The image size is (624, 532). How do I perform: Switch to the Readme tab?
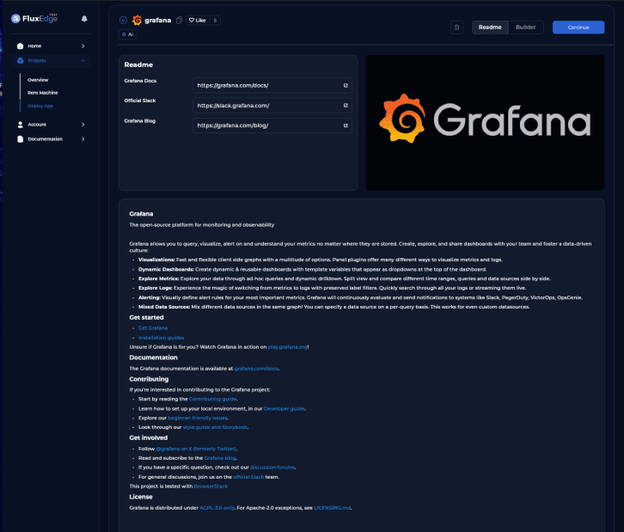coord(490,28)
